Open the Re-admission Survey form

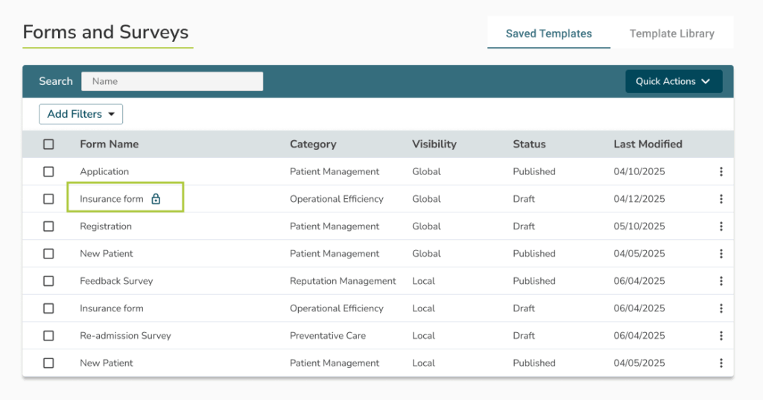pos(125,336)
